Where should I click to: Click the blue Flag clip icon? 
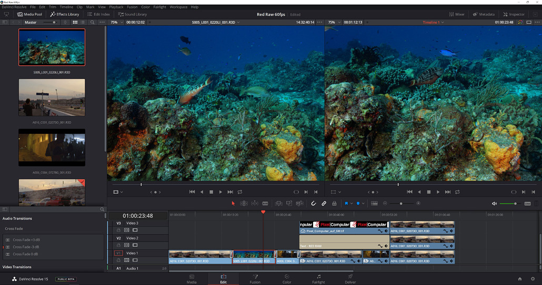(x=346, y=203)
